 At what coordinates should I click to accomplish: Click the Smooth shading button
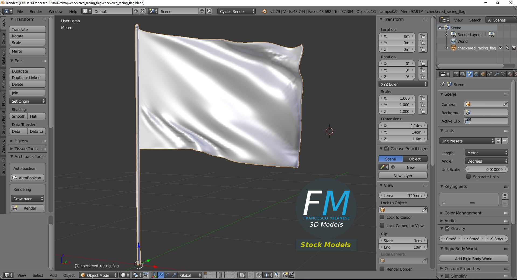(18, 116)
